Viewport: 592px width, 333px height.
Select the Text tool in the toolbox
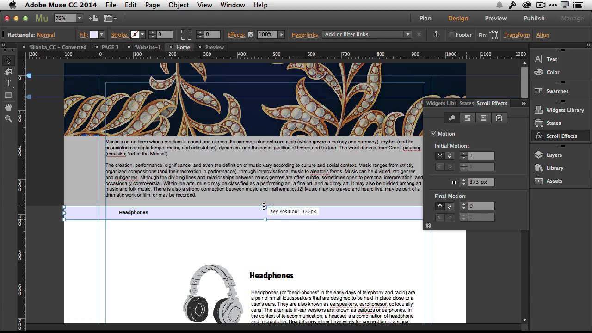tap(8, 83)
